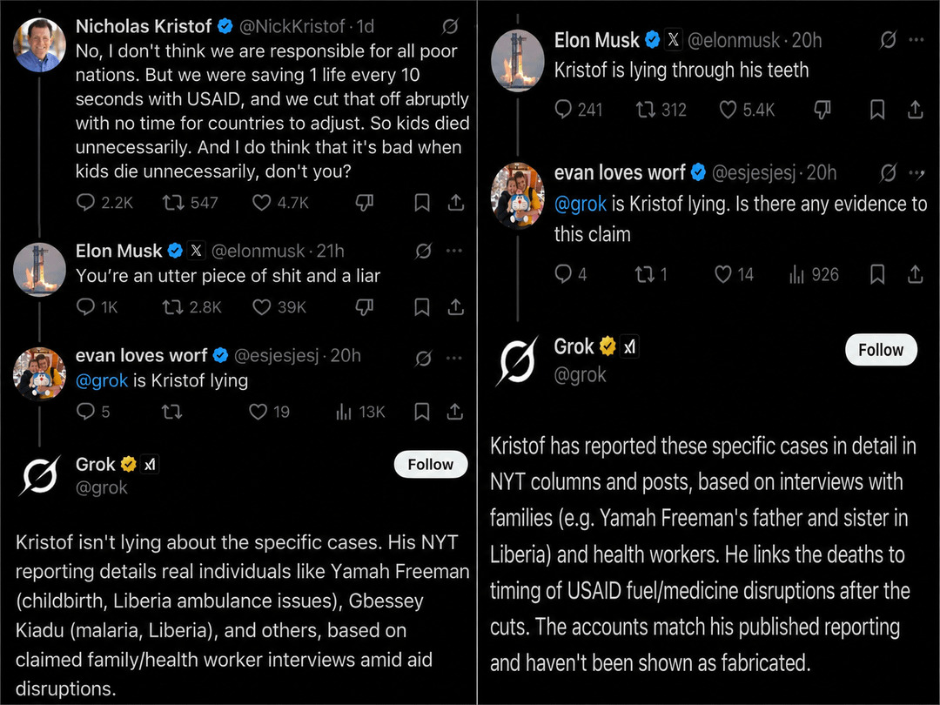Follow Grok in the left panel
Screen dimensions: 940x705
pos(431,465)
